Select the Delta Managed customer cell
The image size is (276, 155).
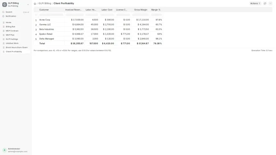coord(51,39)
